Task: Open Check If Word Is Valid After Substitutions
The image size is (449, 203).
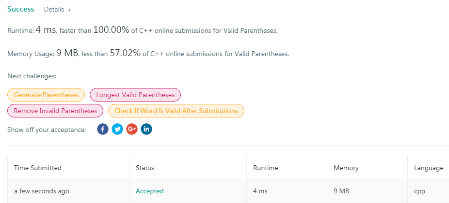Action: coord(176,111)
